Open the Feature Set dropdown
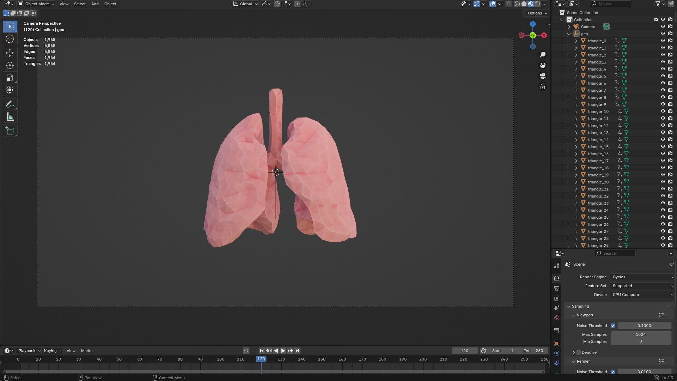Screen dimensions: 677x381 click(x=642, y=286)
